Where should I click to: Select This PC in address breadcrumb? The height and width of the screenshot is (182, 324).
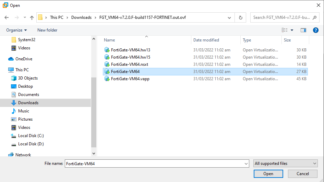pos(57,17)
